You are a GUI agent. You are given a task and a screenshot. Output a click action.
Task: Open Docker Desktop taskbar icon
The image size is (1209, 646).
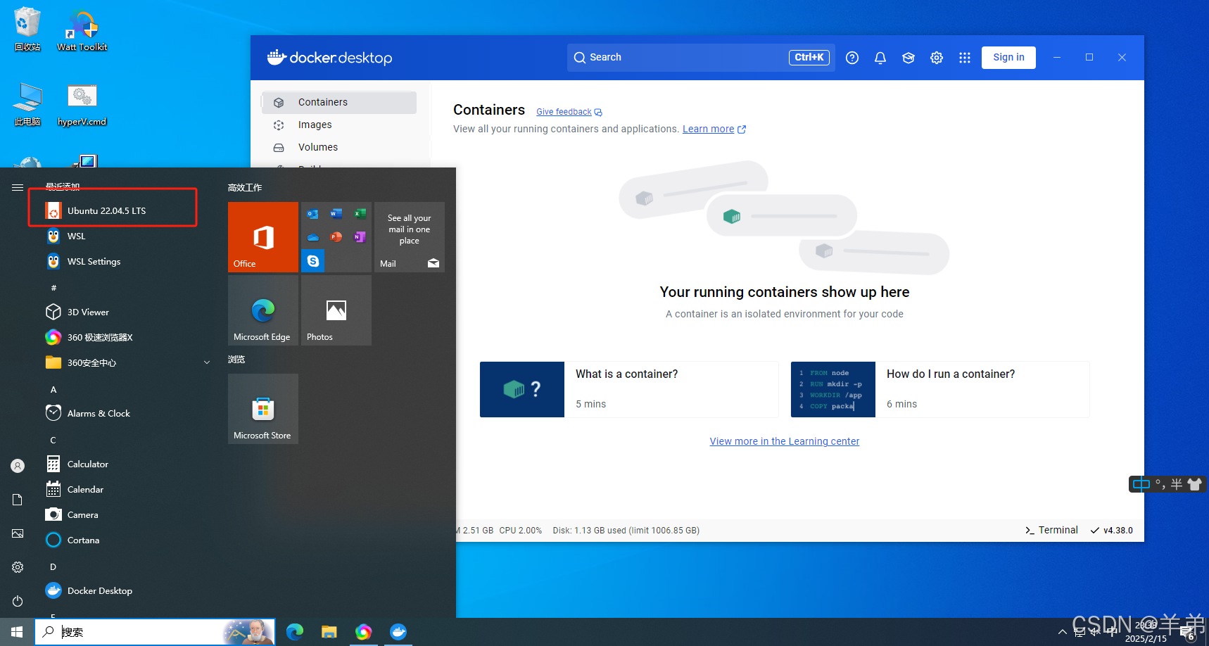(x=398, y=632)
